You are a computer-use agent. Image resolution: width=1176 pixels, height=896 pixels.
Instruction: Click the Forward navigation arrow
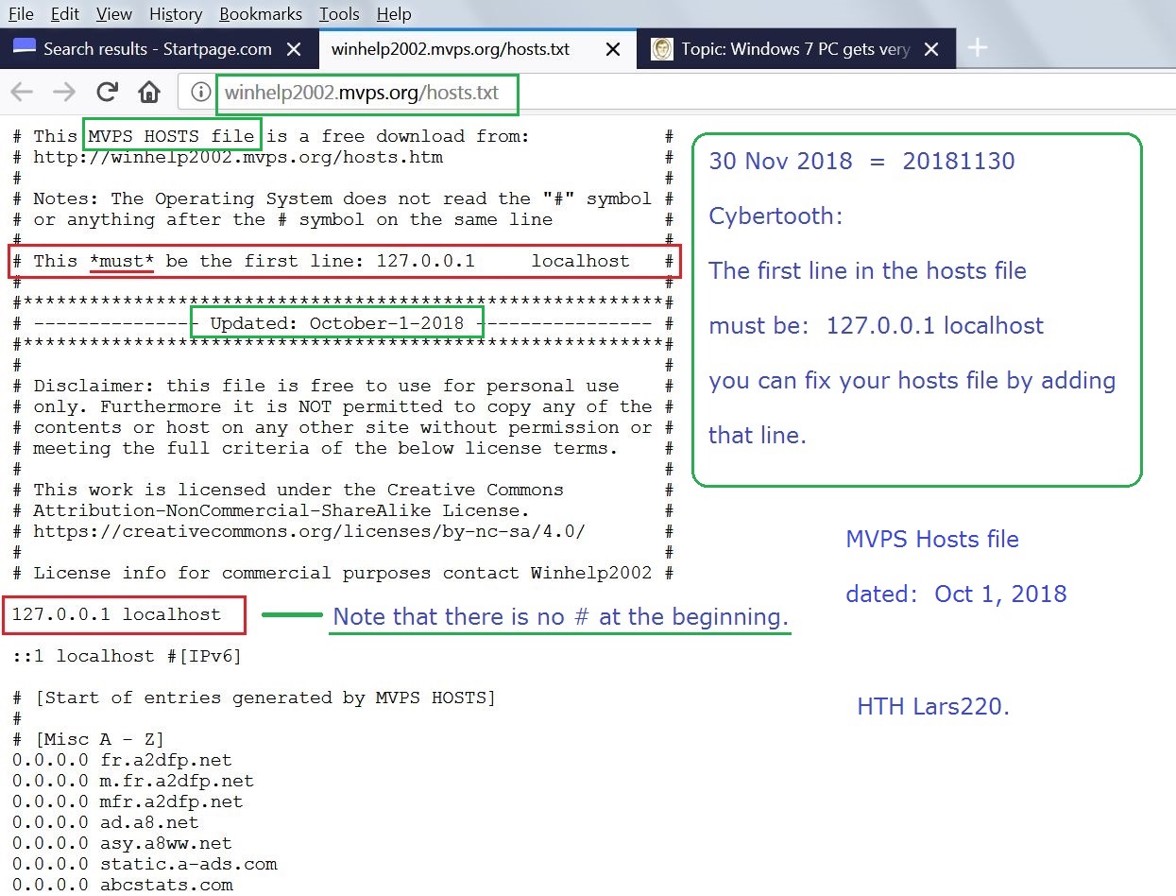[x=64, y=92]
